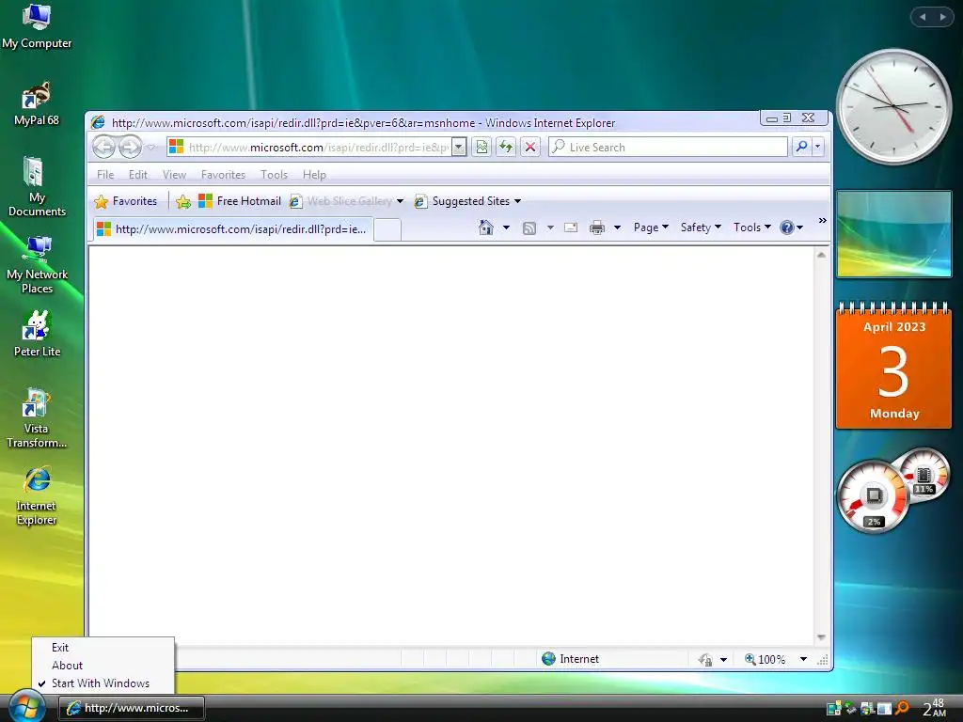
Task: Click the Internet zone globe in status bar
Action: [548, 659]
